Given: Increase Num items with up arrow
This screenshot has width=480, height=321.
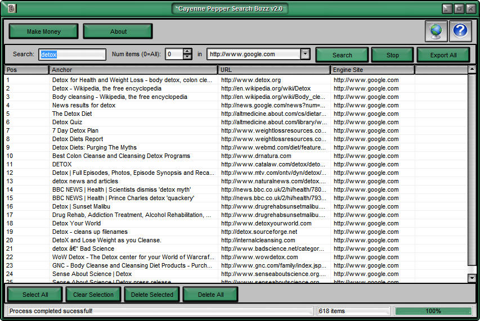Looking at the screenshot, I should (187, 51).
